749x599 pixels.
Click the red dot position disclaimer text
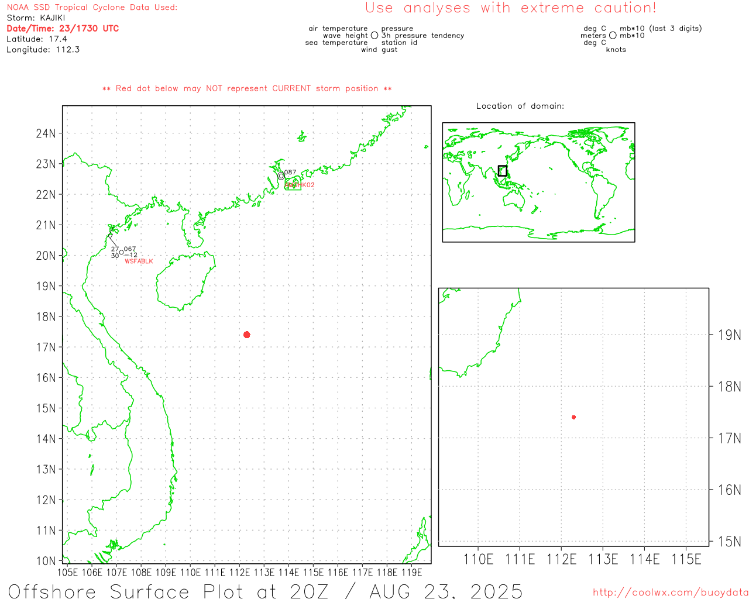247,88
